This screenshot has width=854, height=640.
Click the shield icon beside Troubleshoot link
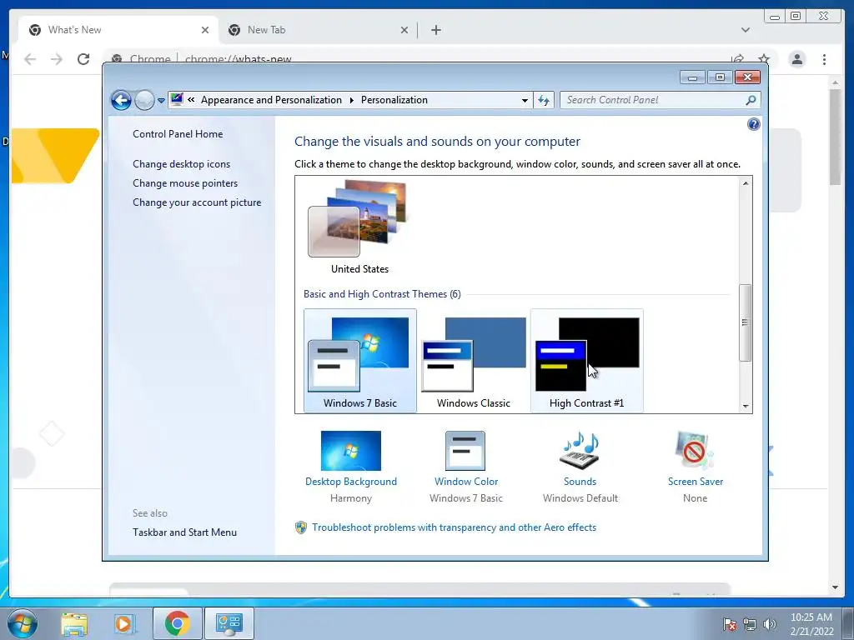pos(300,527)
